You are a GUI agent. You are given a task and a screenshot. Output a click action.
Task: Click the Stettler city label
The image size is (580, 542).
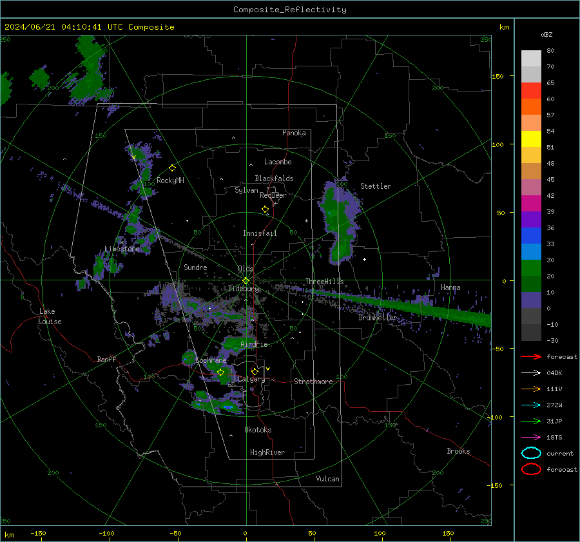point(376,186)
